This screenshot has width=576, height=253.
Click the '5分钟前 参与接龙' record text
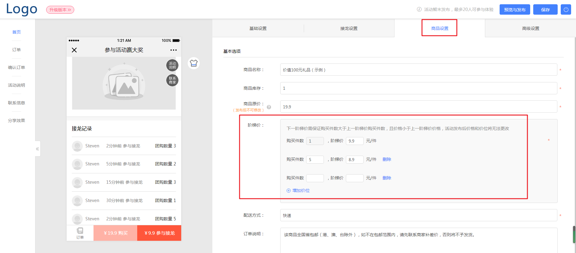click(123, 164)
